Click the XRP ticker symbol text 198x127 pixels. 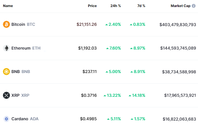(25, 95)
